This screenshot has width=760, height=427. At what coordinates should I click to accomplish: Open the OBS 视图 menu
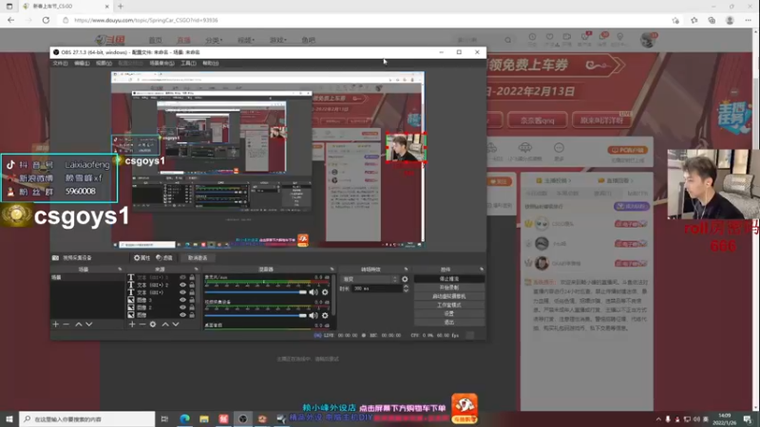[x=104, y=64]
